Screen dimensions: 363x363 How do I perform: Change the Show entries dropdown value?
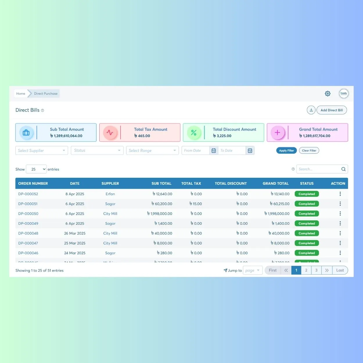coord(36,169)
